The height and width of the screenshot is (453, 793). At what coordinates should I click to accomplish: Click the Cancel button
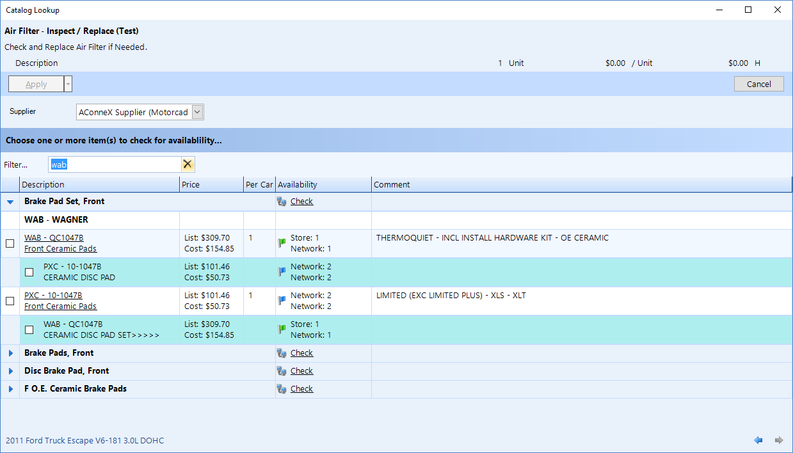758,84
